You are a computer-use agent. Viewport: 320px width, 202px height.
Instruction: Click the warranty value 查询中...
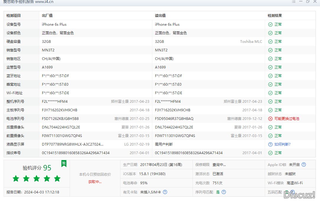point(219,164)
